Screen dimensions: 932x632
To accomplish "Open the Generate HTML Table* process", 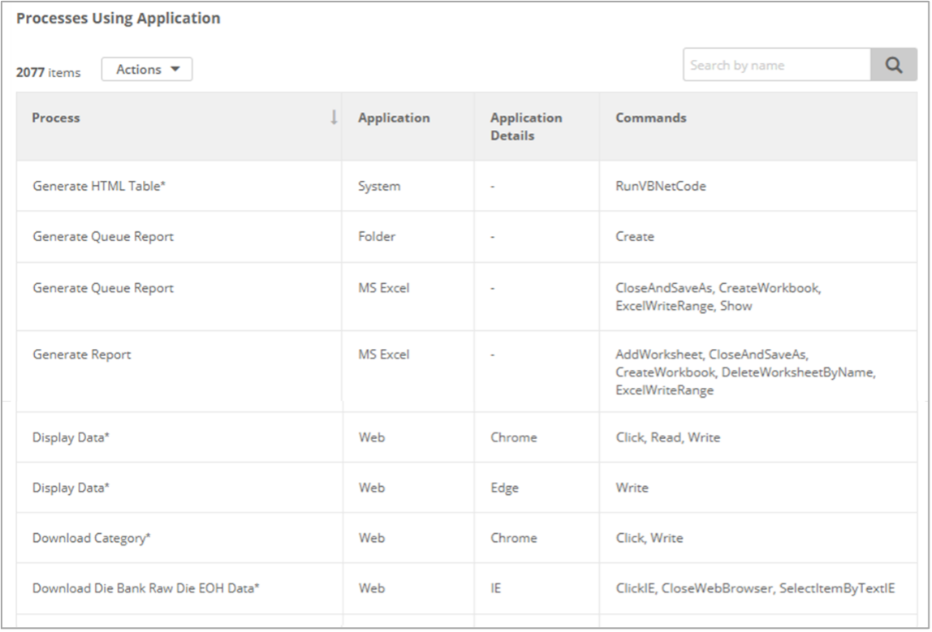I will (x=99, y=186).
